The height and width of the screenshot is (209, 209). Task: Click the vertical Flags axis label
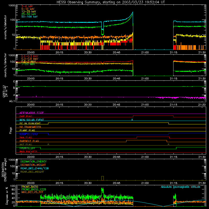tap(10, 130)
